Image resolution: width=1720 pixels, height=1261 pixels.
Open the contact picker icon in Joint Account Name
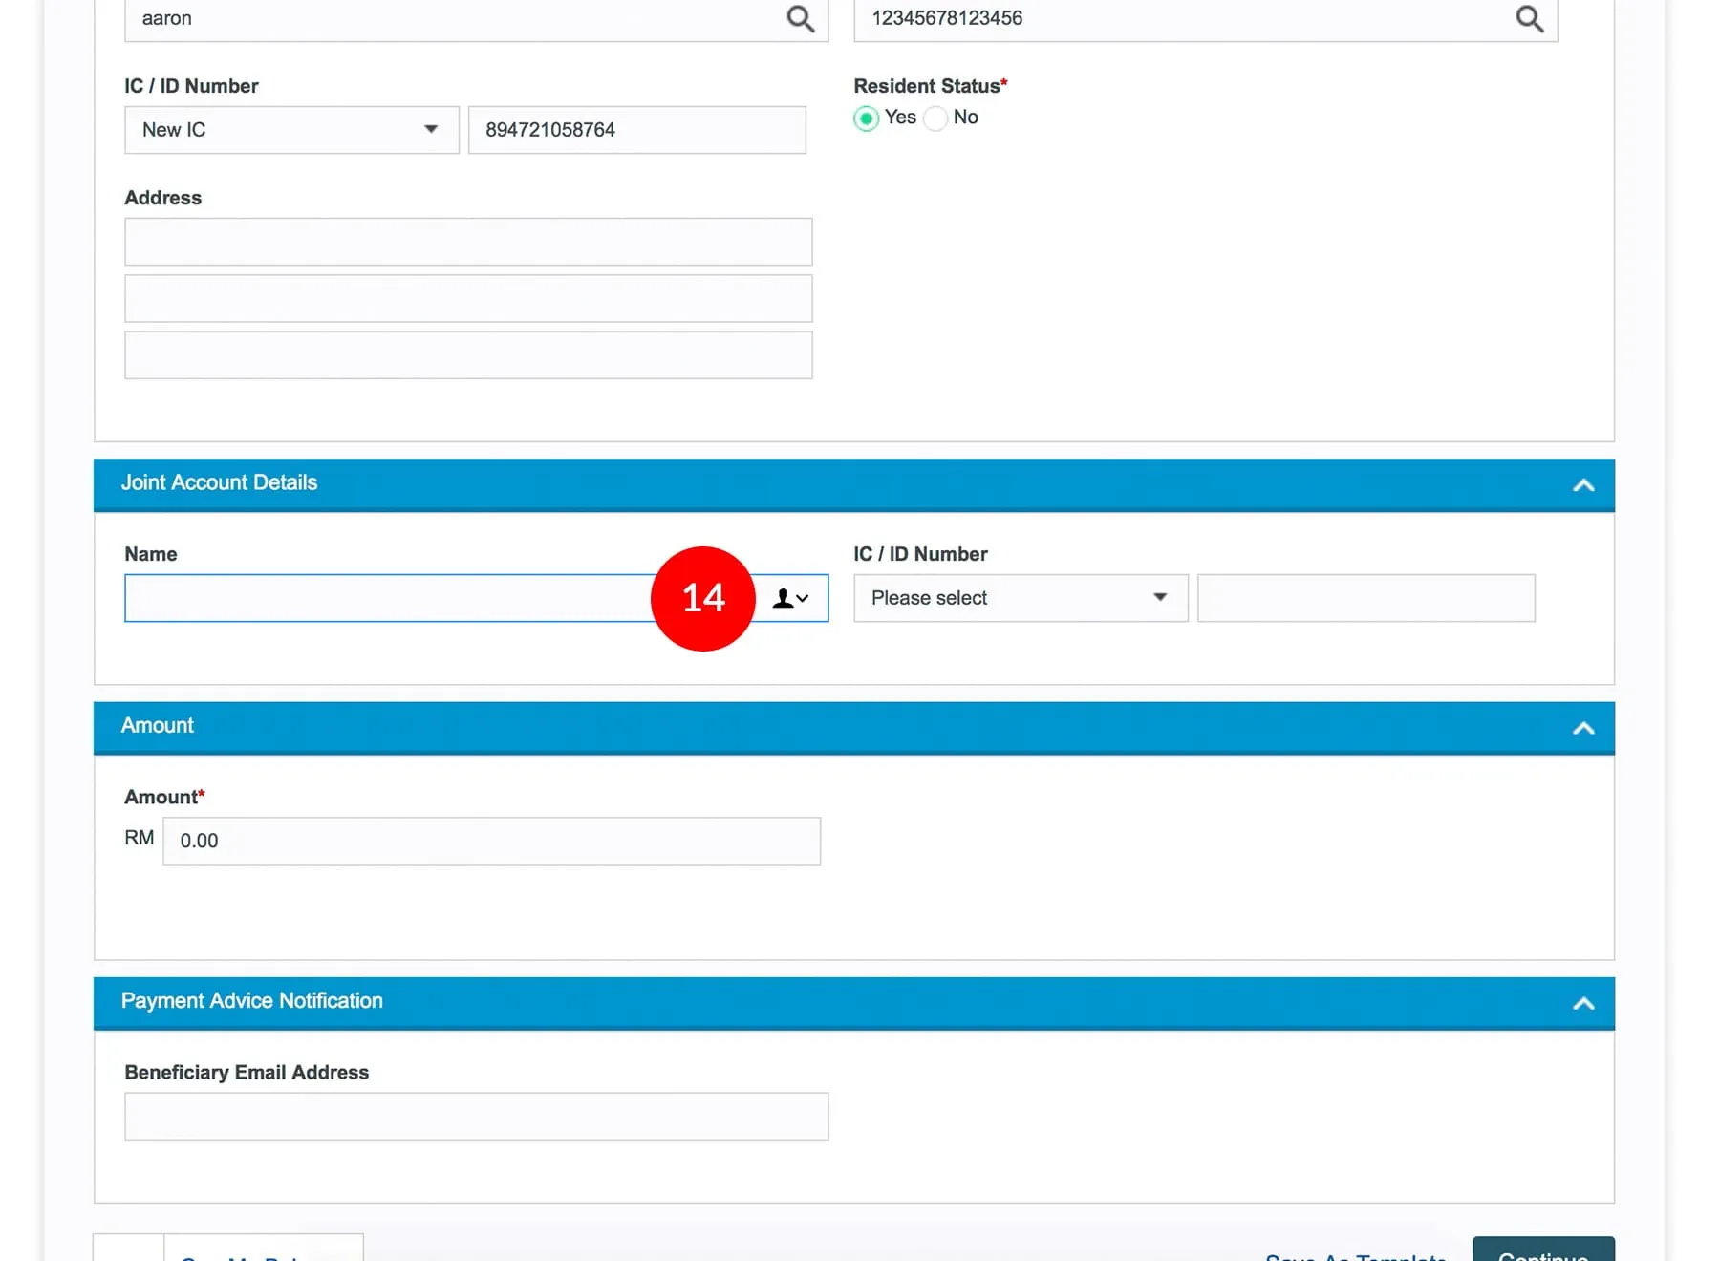[791, 598]
